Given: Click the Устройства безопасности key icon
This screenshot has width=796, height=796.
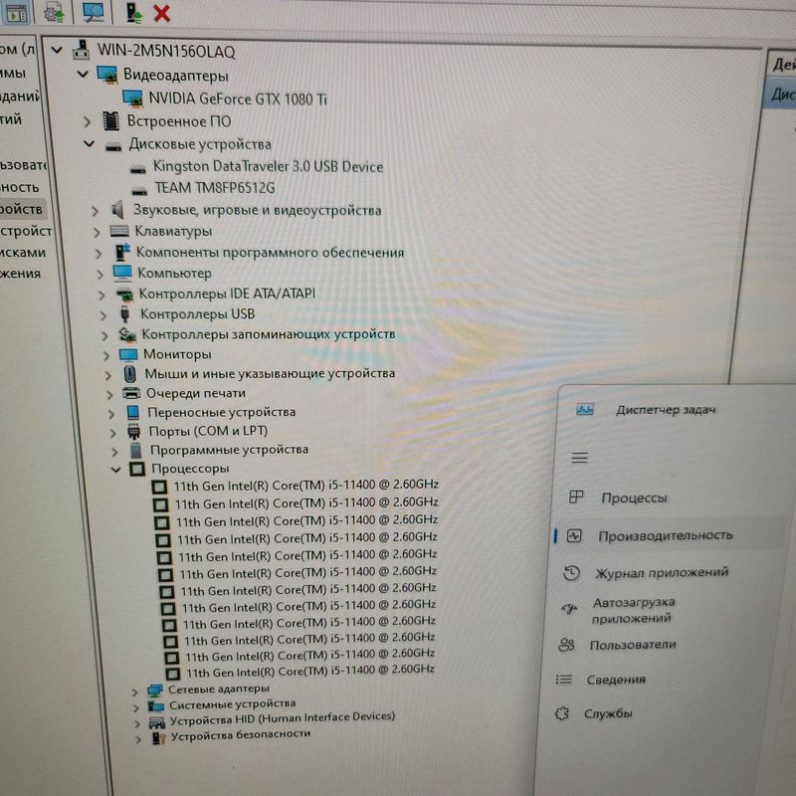Looking at the screenshot, I should (159, 736).
